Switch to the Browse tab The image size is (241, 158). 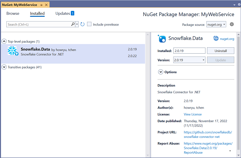(x=13, y=13)
